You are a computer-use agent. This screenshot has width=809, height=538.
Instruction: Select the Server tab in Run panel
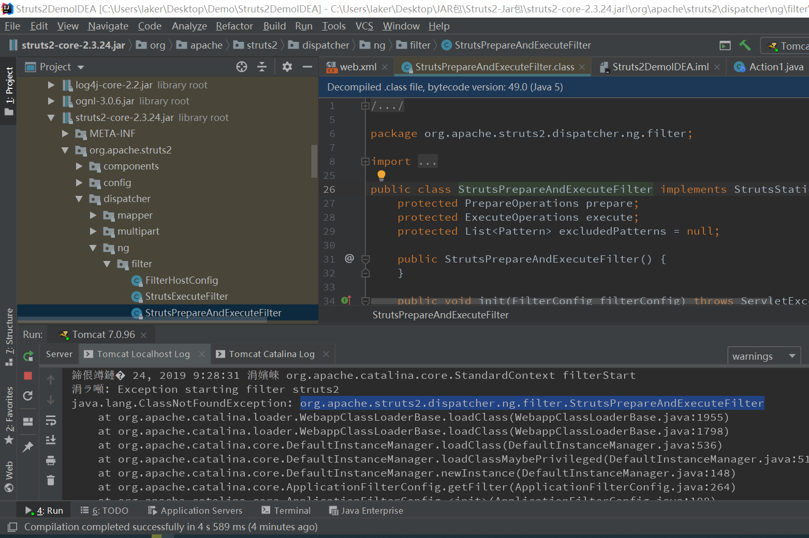pos(59,355)
